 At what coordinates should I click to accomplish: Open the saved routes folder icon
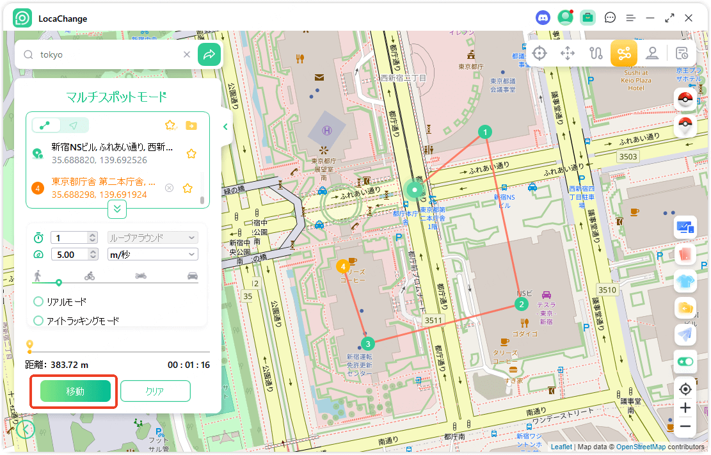click(x=191, y=125)
